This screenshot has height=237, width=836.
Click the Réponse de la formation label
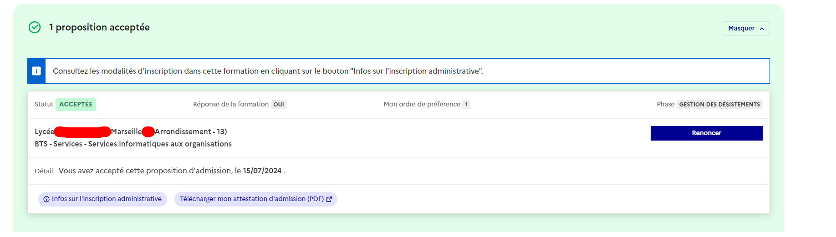[x=230, y=105]
